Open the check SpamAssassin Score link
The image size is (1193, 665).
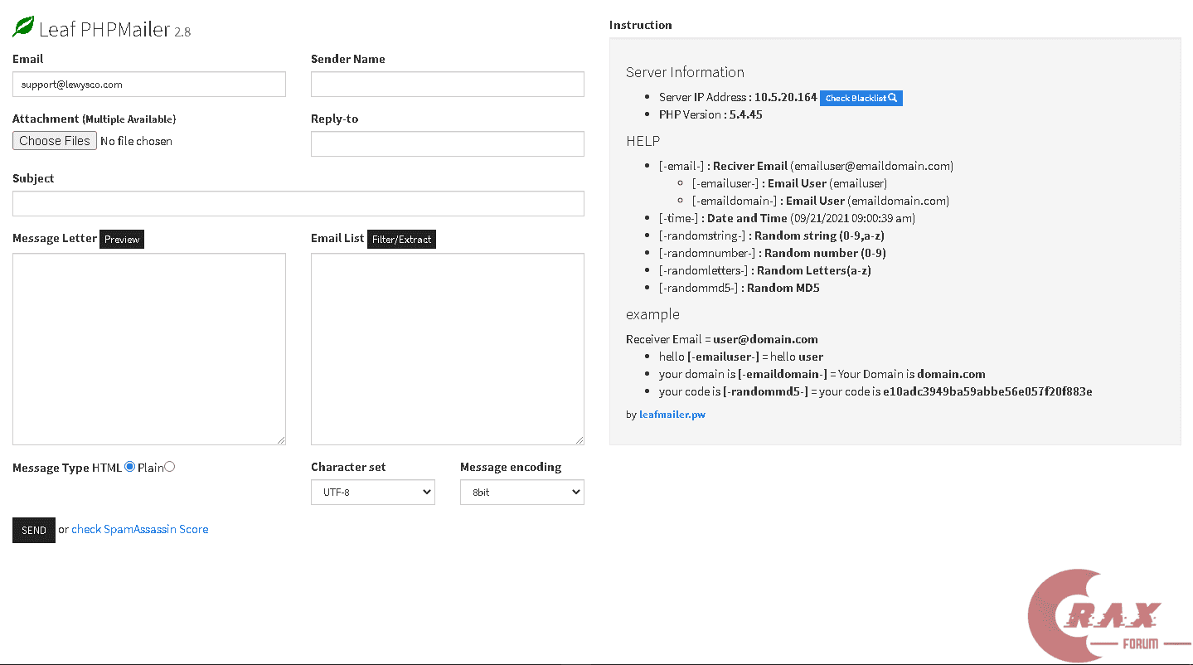(139, 529)
